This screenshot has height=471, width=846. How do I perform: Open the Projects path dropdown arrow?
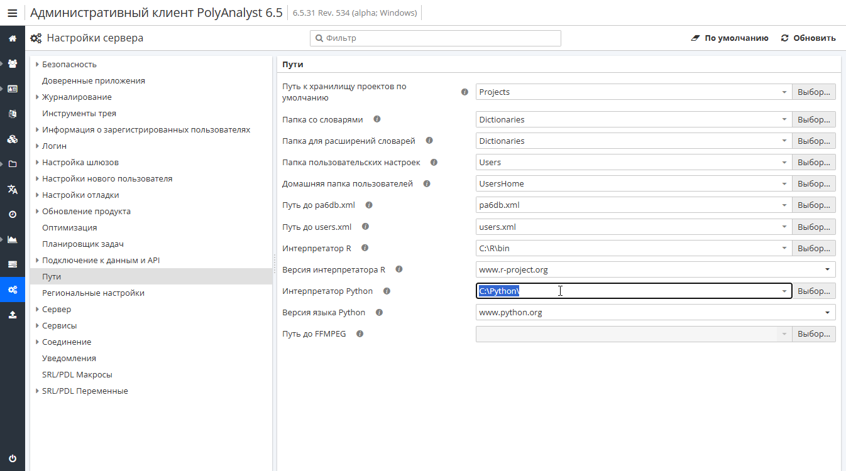(x=784, y=92)
